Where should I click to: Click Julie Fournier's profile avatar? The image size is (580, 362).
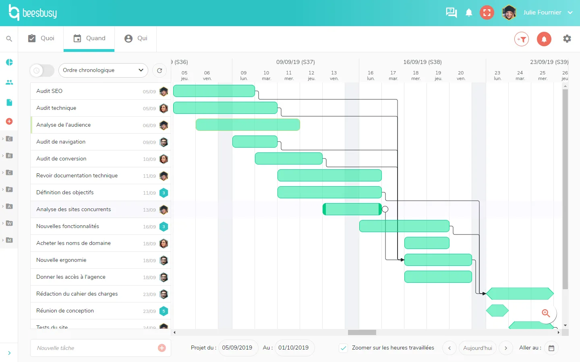pos(509,12)
